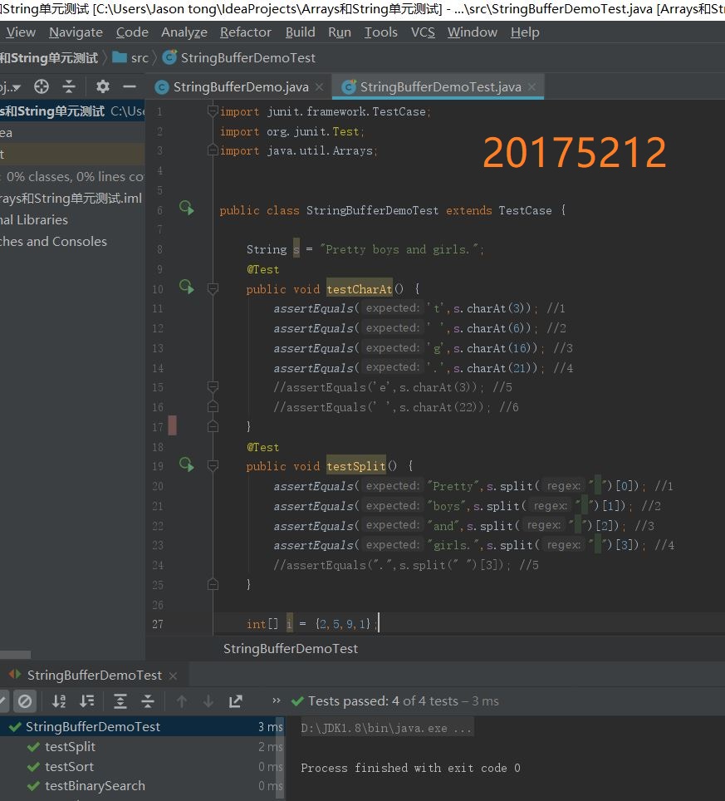
Task: Sort test results alphabetically
Action: [59, 701]
